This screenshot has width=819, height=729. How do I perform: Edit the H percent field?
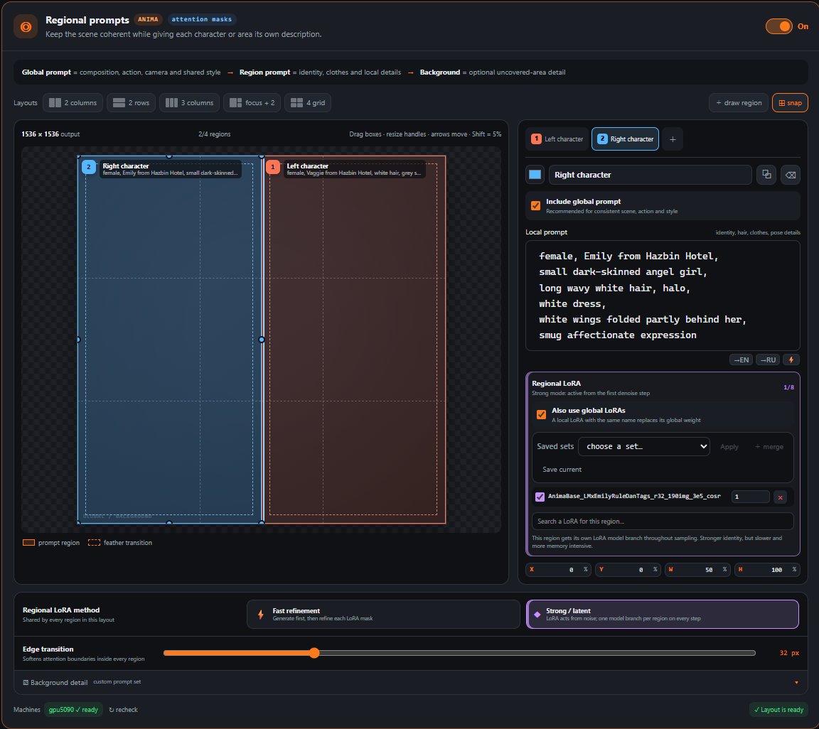point(767,570)
